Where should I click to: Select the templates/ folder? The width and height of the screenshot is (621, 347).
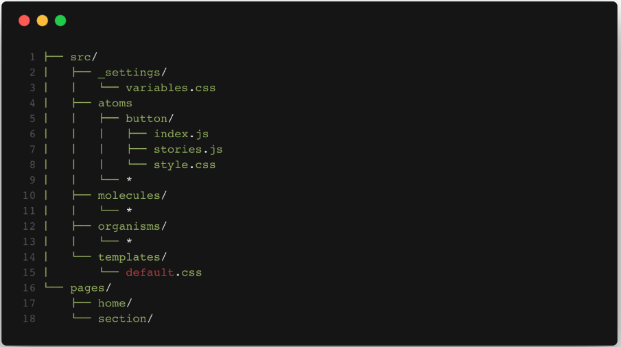132,256
